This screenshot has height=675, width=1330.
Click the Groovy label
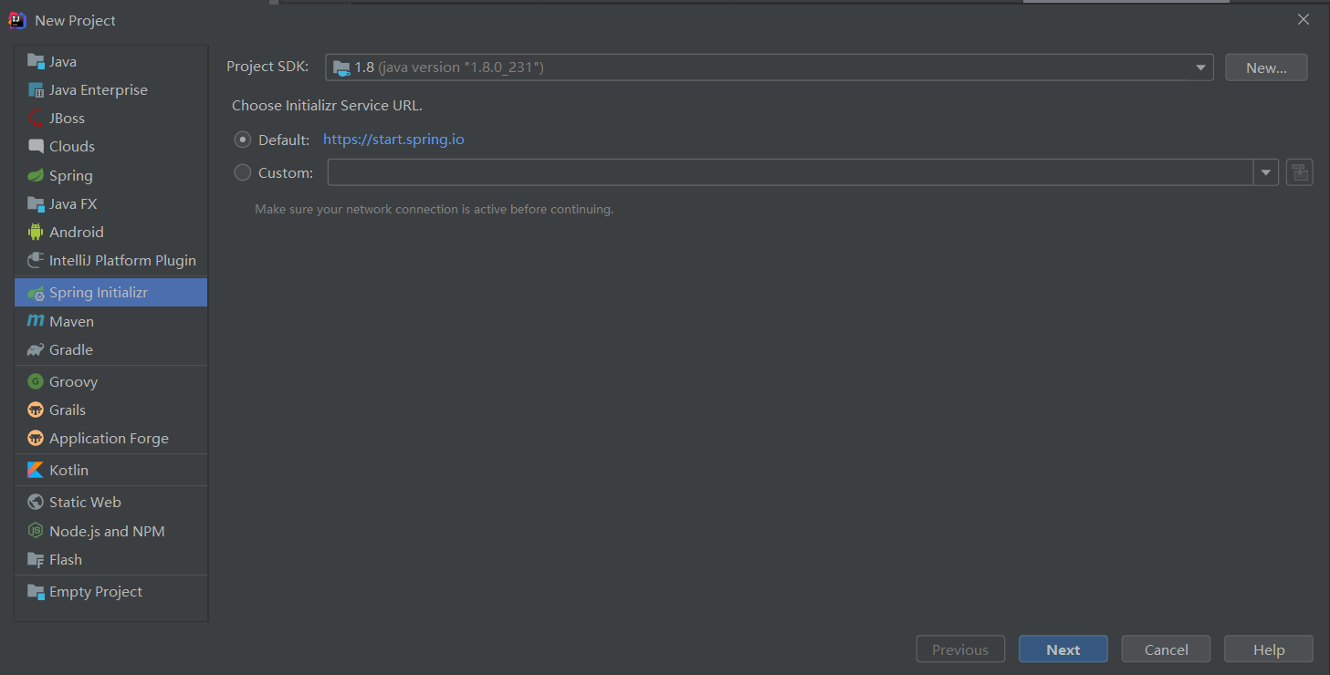73,381
